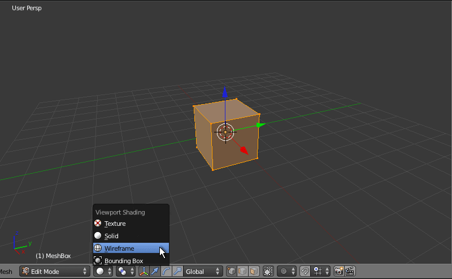Viewport: 452px width, 279px height.
Task: Choose Texture viewport shading
Action: click(x=131, y=224)
